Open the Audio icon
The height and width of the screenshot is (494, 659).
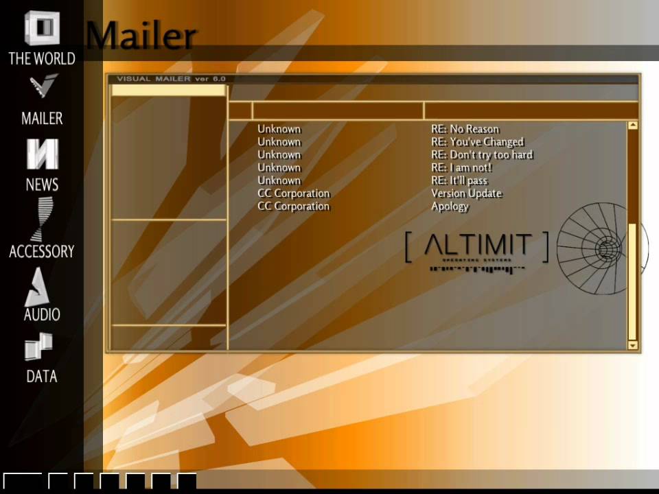pyautogui.click(x=37, y=287)
